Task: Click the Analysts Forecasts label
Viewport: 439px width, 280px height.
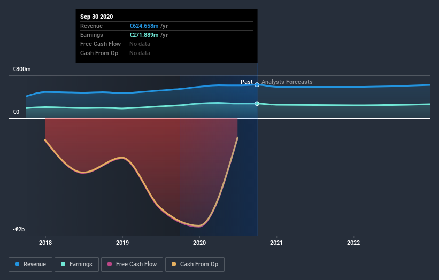Action: [x=287, y=82]
